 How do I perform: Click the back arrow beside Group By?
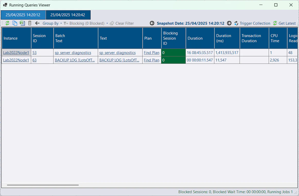point(37,23)
